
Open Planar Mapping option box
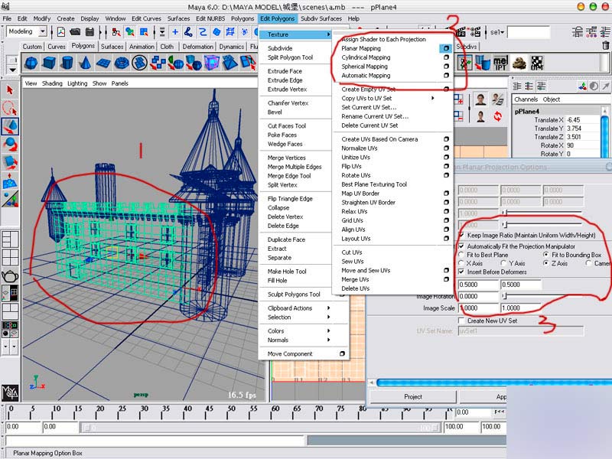(445, 48)
